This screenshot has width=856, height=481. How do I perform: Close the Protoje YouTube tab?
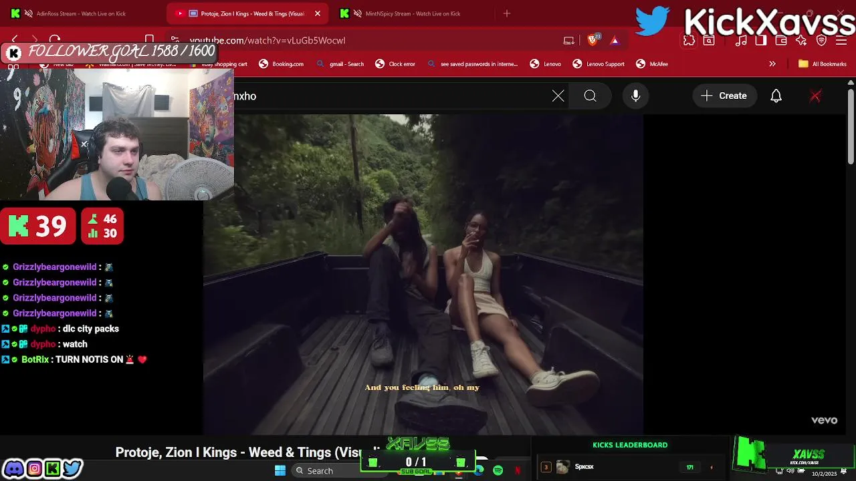318,13
